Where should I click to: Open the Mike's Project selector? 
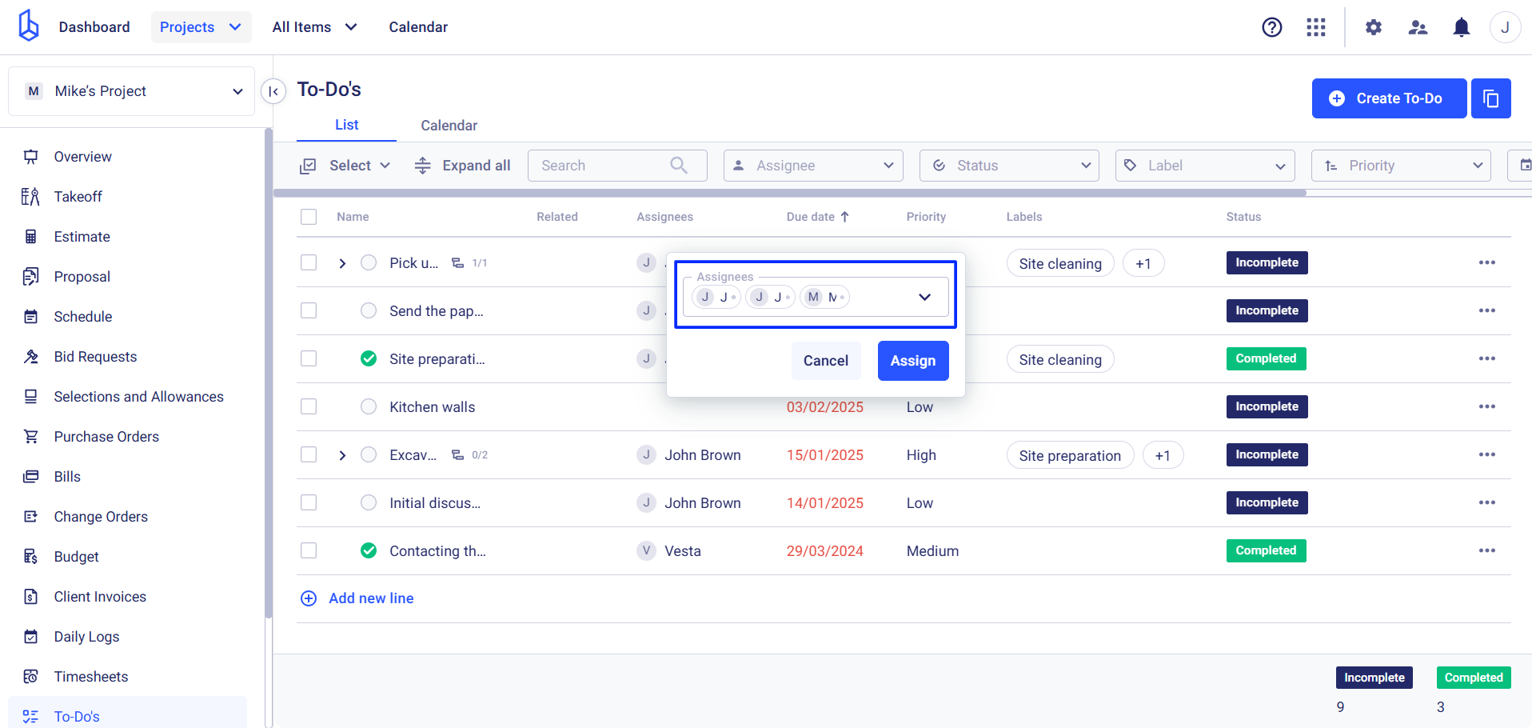[x=131, y=91]
